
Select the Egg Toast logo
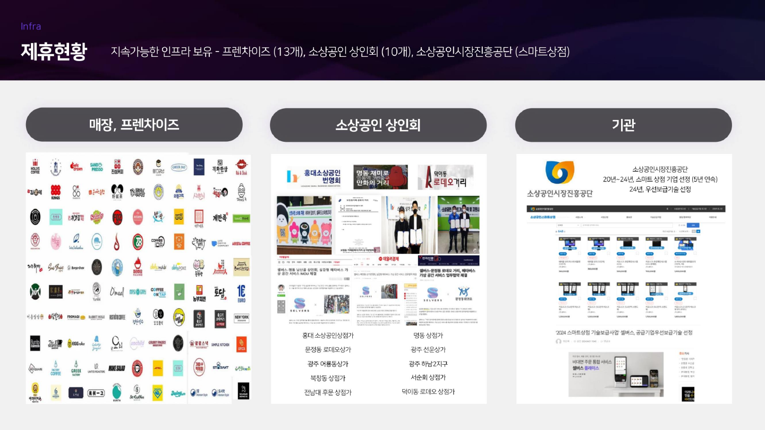pyautogui.click(x=75, y=343)
